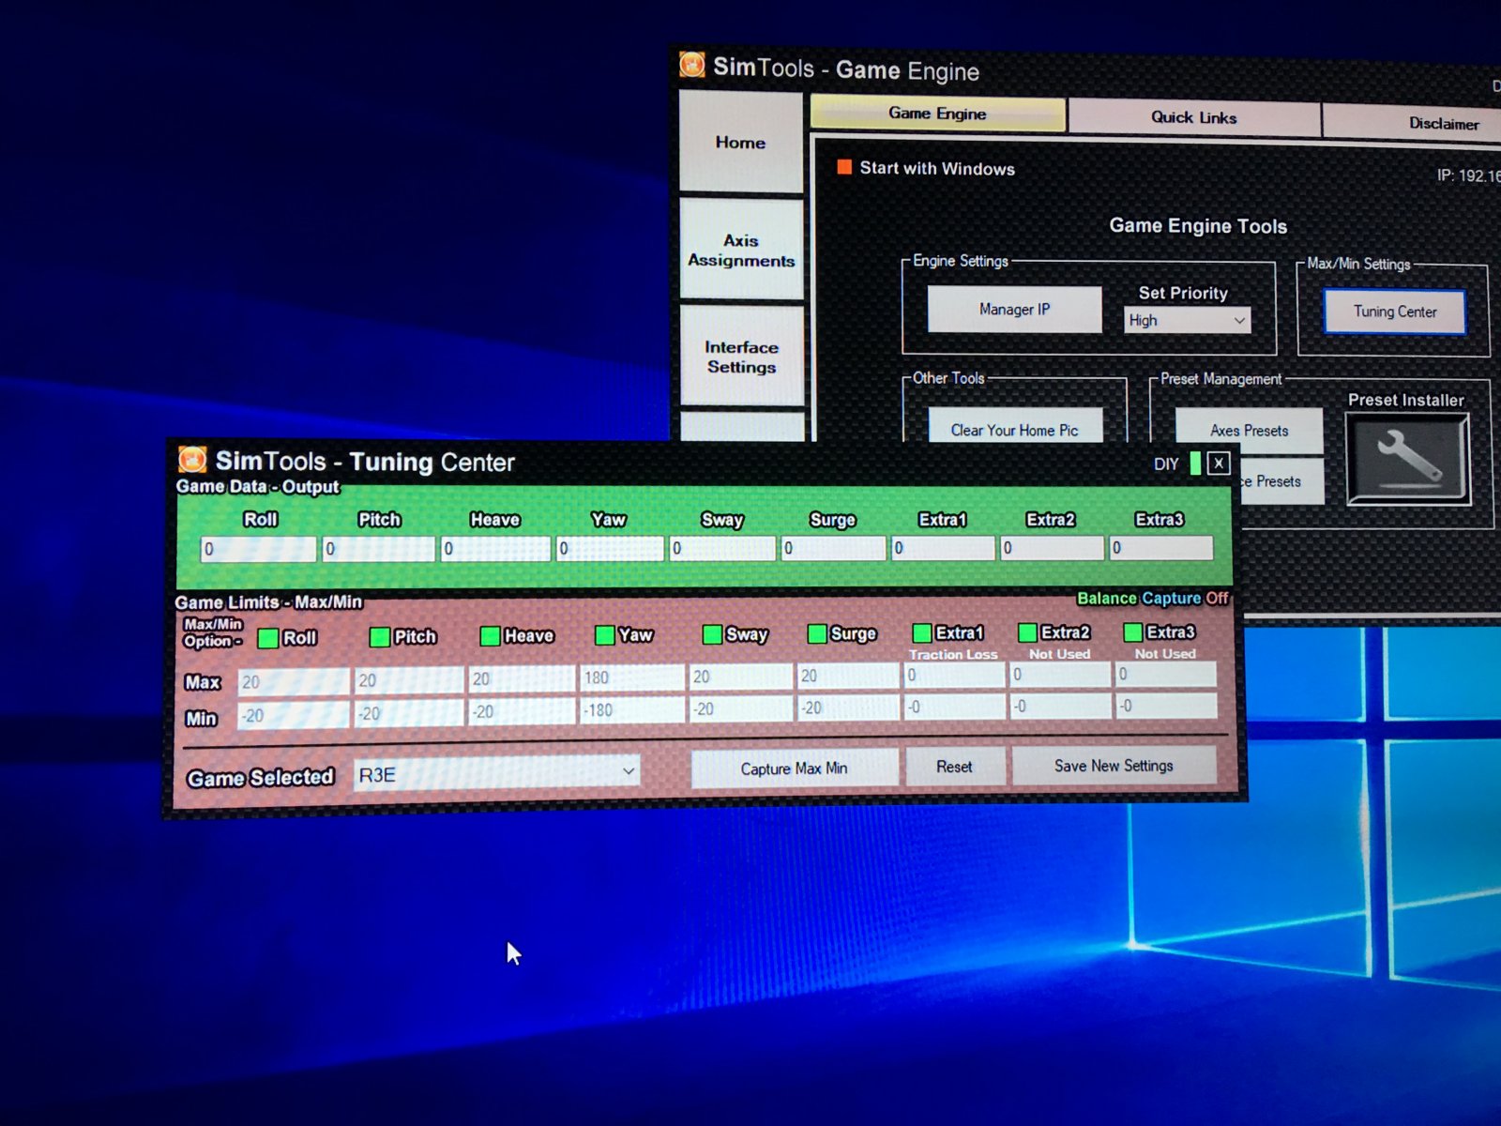Screen dimensions: 1501x1126
Task: Click the Roll game data output field
Action: (x=258, y=549)
